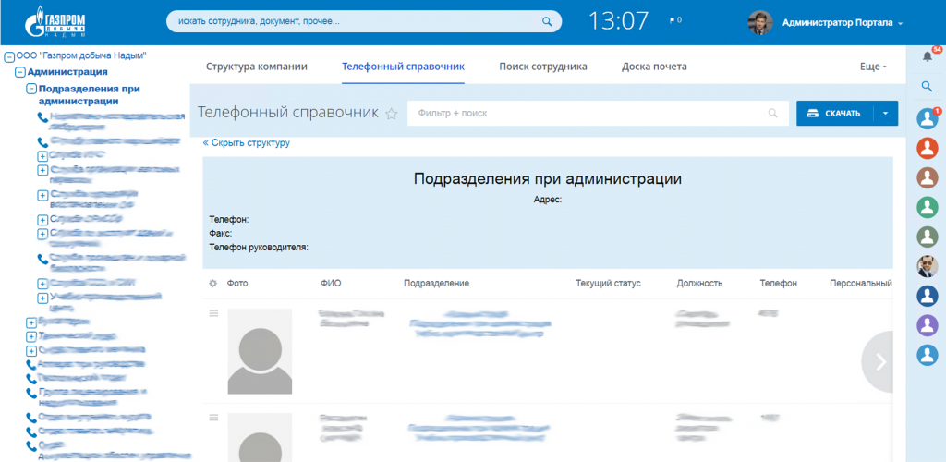Select Подразделения при администрации tree item

coord(90,94)
